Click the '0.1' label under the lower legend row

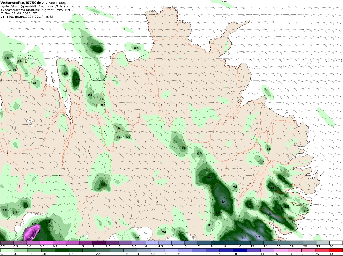(x=2, y=254)
